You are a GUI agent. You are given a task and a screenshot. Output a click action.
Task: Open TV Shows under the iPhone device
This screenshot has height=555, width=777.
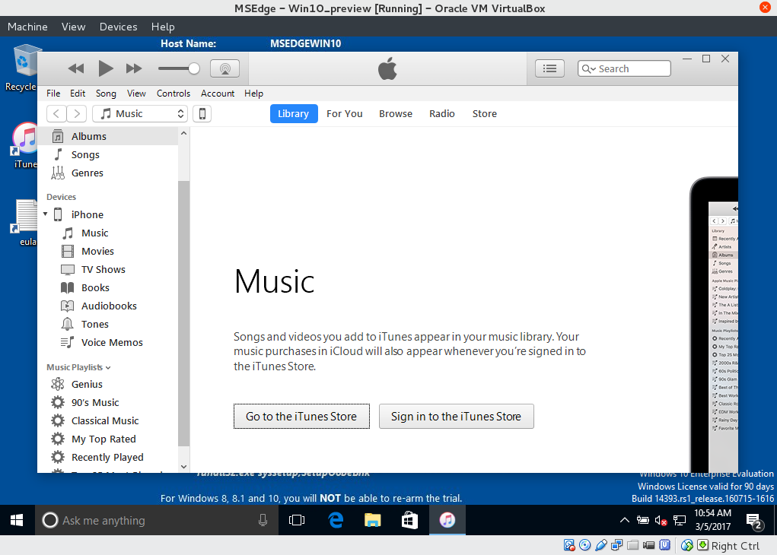click(108, 269)
